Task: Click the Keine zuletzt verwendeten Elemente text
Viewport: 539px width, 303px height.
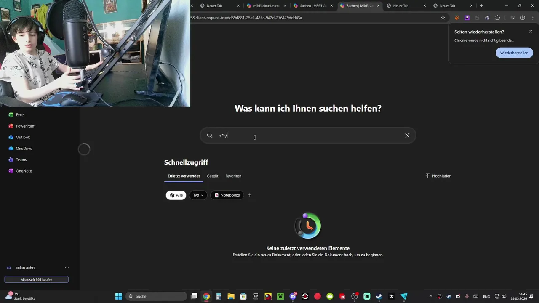Action: [x=308, y=248]
